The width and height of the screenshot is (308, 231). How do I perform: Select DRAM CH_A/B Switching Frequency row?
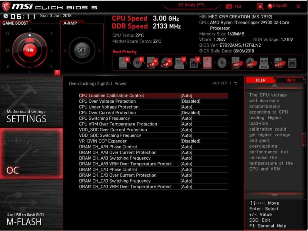[153, 158]
